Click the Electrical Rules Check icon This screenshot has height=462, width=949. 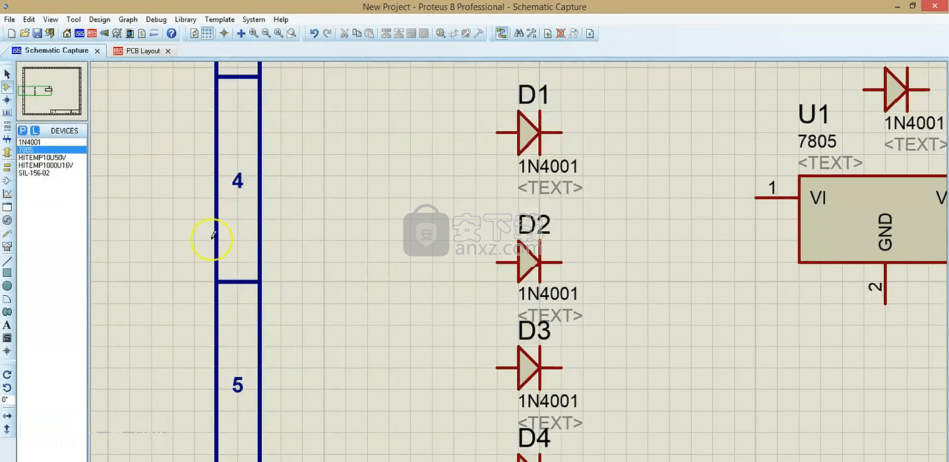tap(590, 34)
